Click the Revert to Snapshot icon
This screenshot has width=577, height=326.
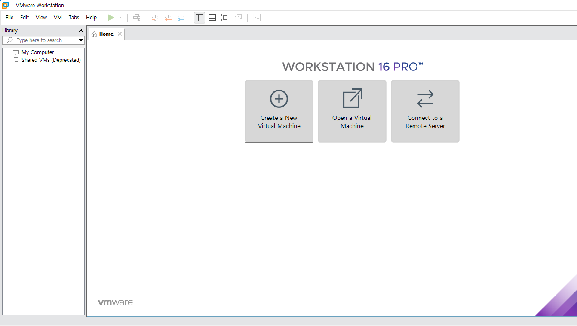[168, 18]
